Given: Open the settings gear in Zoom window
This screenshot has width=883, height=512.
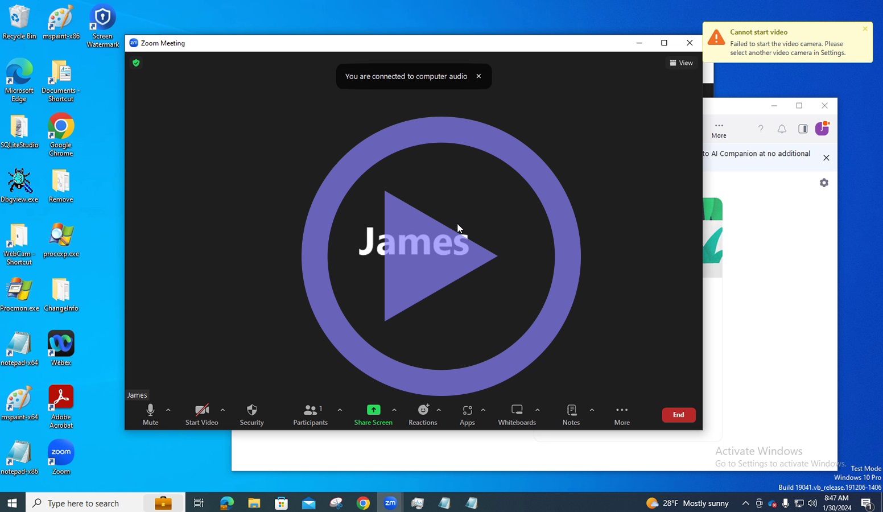Looking at the screenshot, I should (x=824, y=183).
